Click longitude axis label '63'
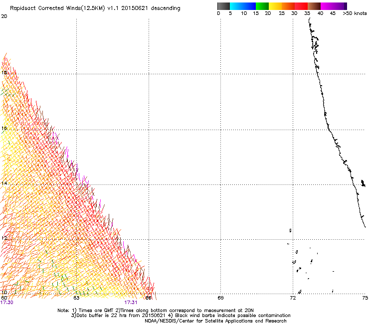 point(76,298)
